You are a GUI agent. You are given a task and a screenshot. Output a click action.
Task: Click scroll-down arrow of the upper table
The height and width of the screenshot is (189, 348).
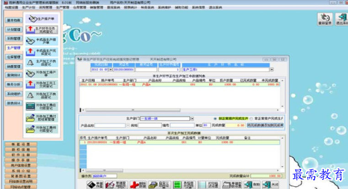click(282, 106)
